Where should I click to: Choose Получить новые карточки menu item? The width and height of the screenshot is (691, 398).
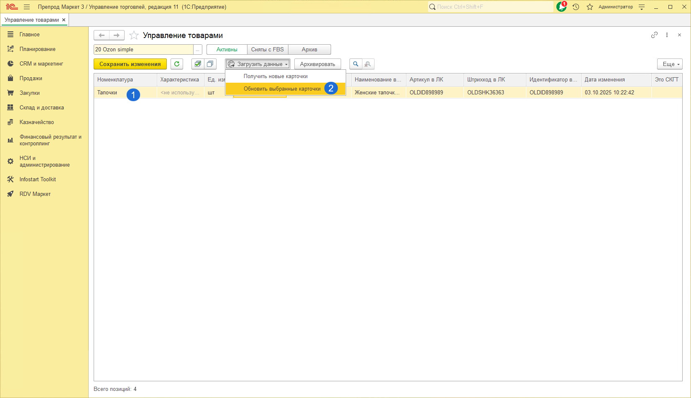[x=275, y=76]
